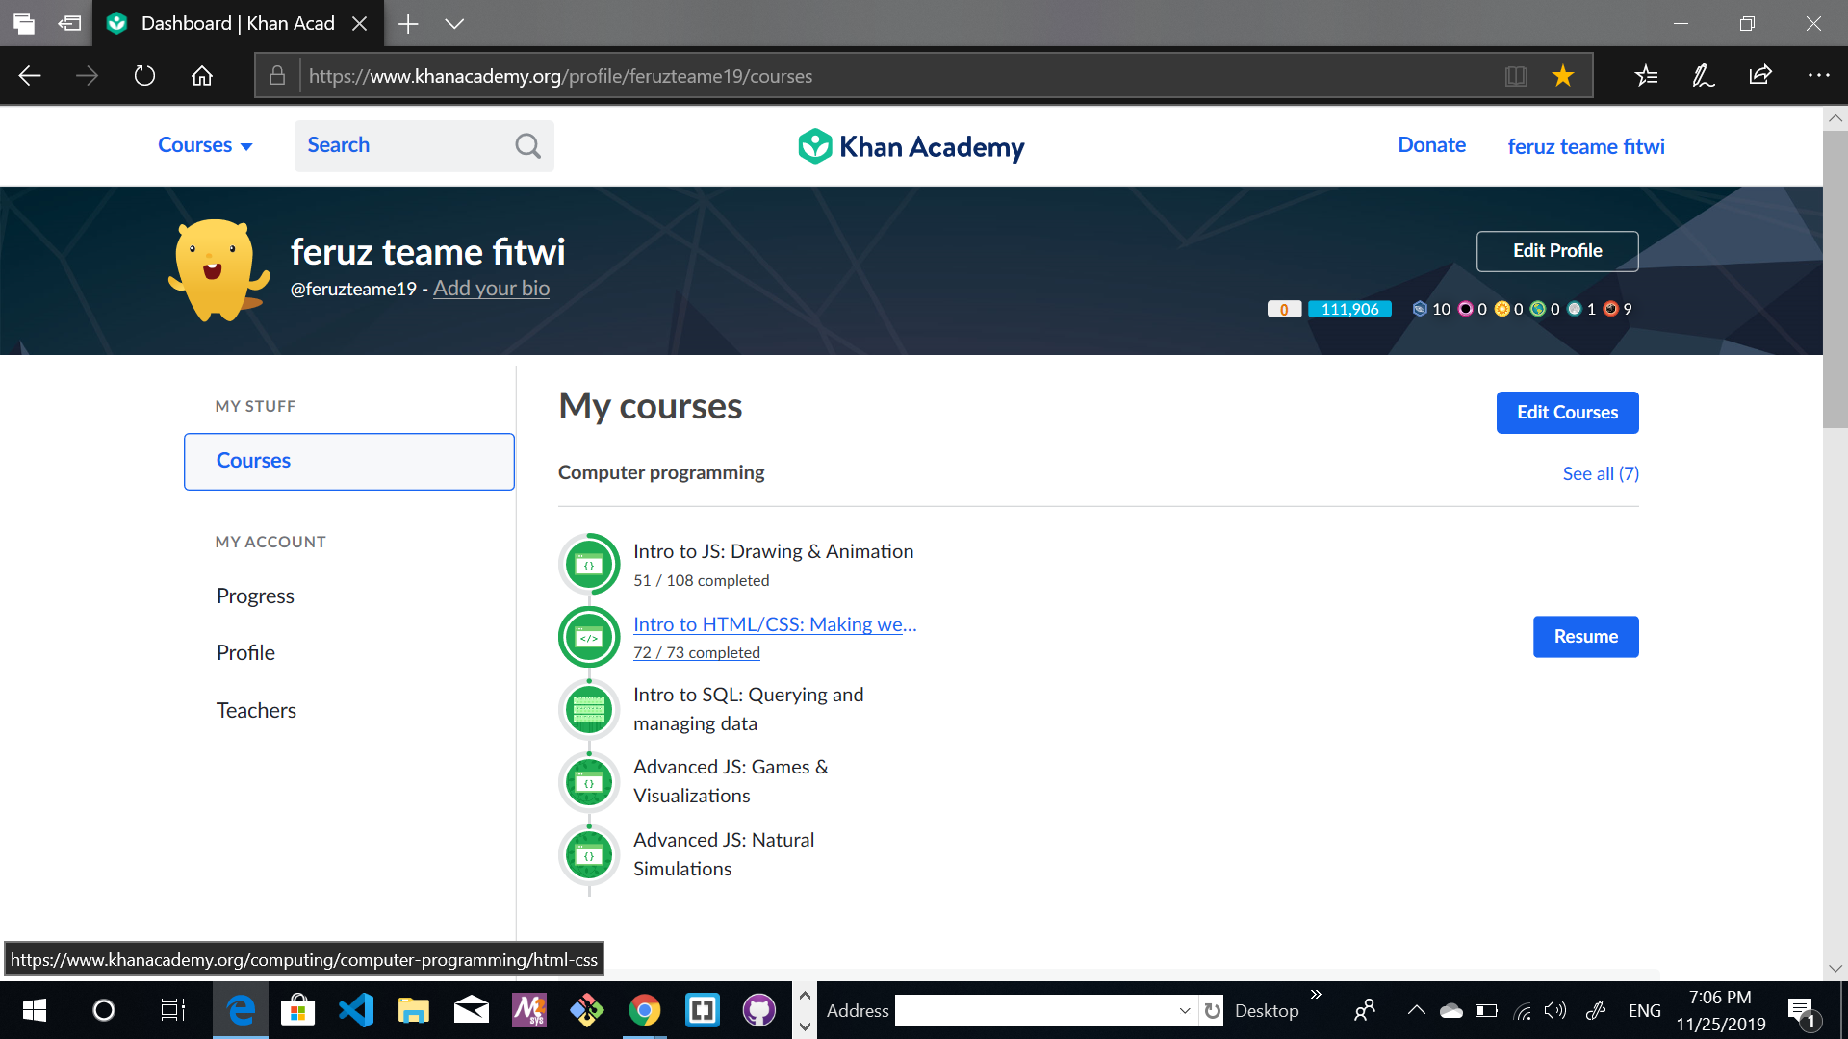Click the Add notes pen icon
This screenshot has width=1848, height=1039.
(x=1704, y=76)
